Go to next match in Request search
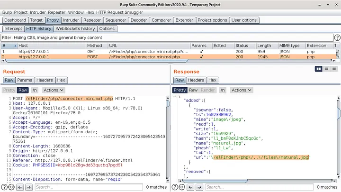 29,187
